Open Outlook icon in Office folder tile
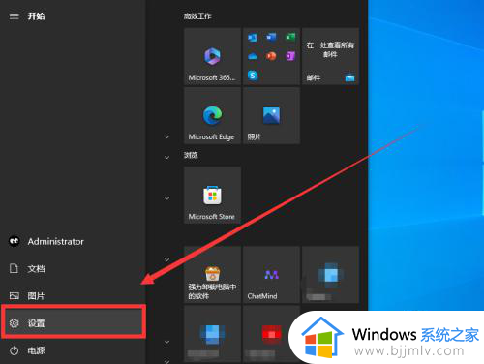 click(x=253, y=38)
